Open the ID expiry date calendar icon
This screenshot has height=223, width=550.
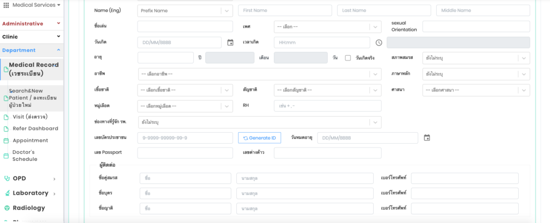427,138
